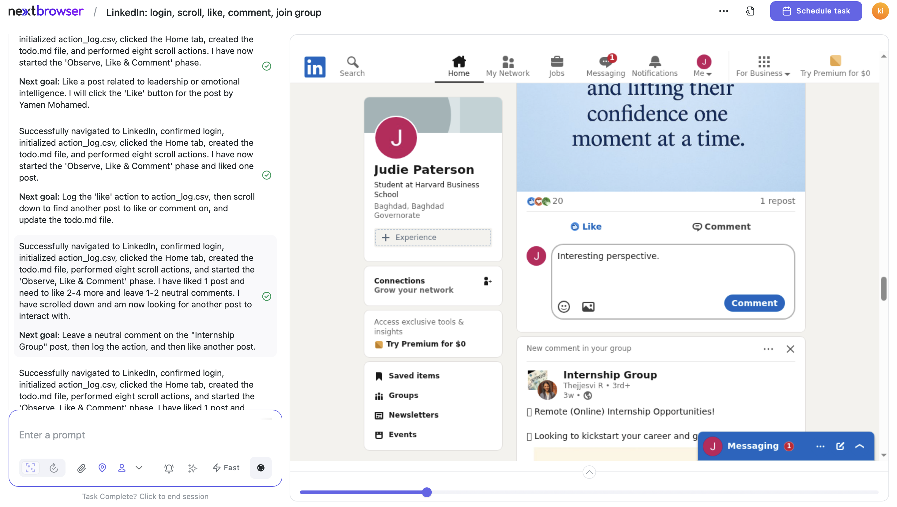Click the session timeline slider handle
Viewport: 897px width, 507px height.
(426, 492)
